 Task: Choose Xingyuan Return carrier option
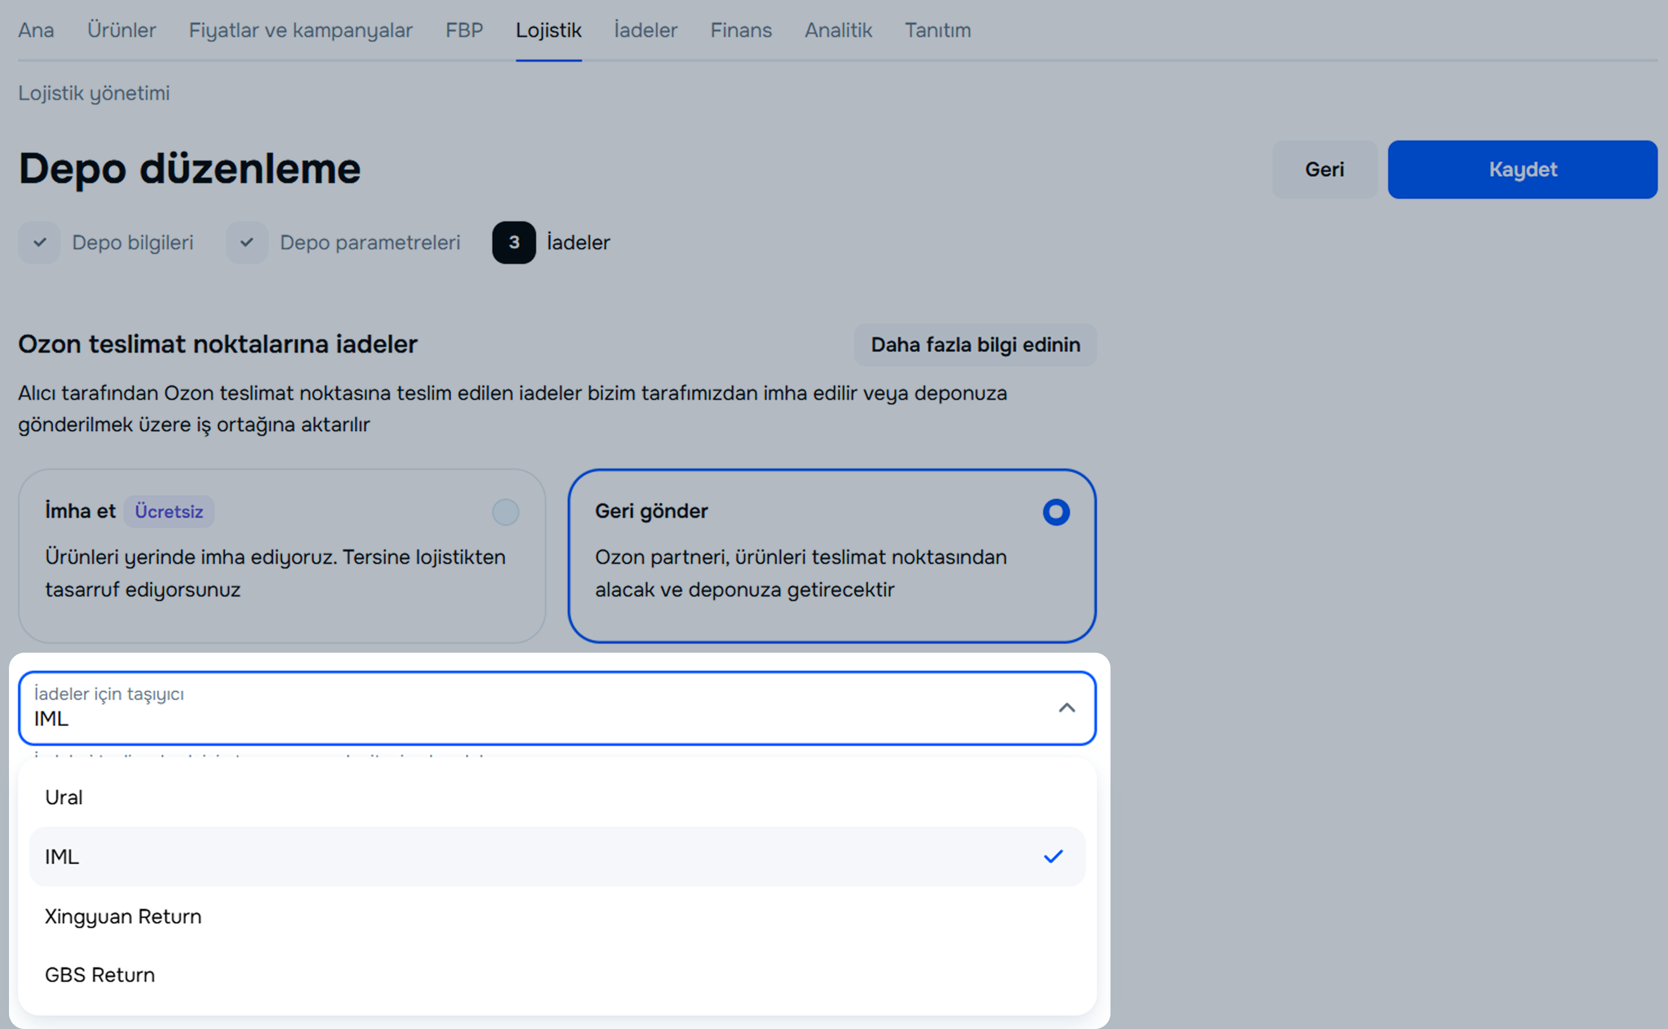pos(123,916)
